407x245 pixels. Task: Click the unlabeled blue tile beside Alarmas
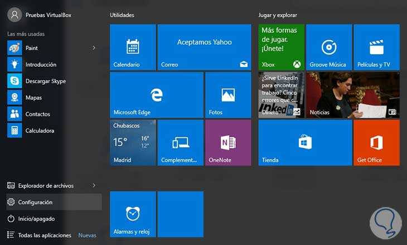pos(181,214)
